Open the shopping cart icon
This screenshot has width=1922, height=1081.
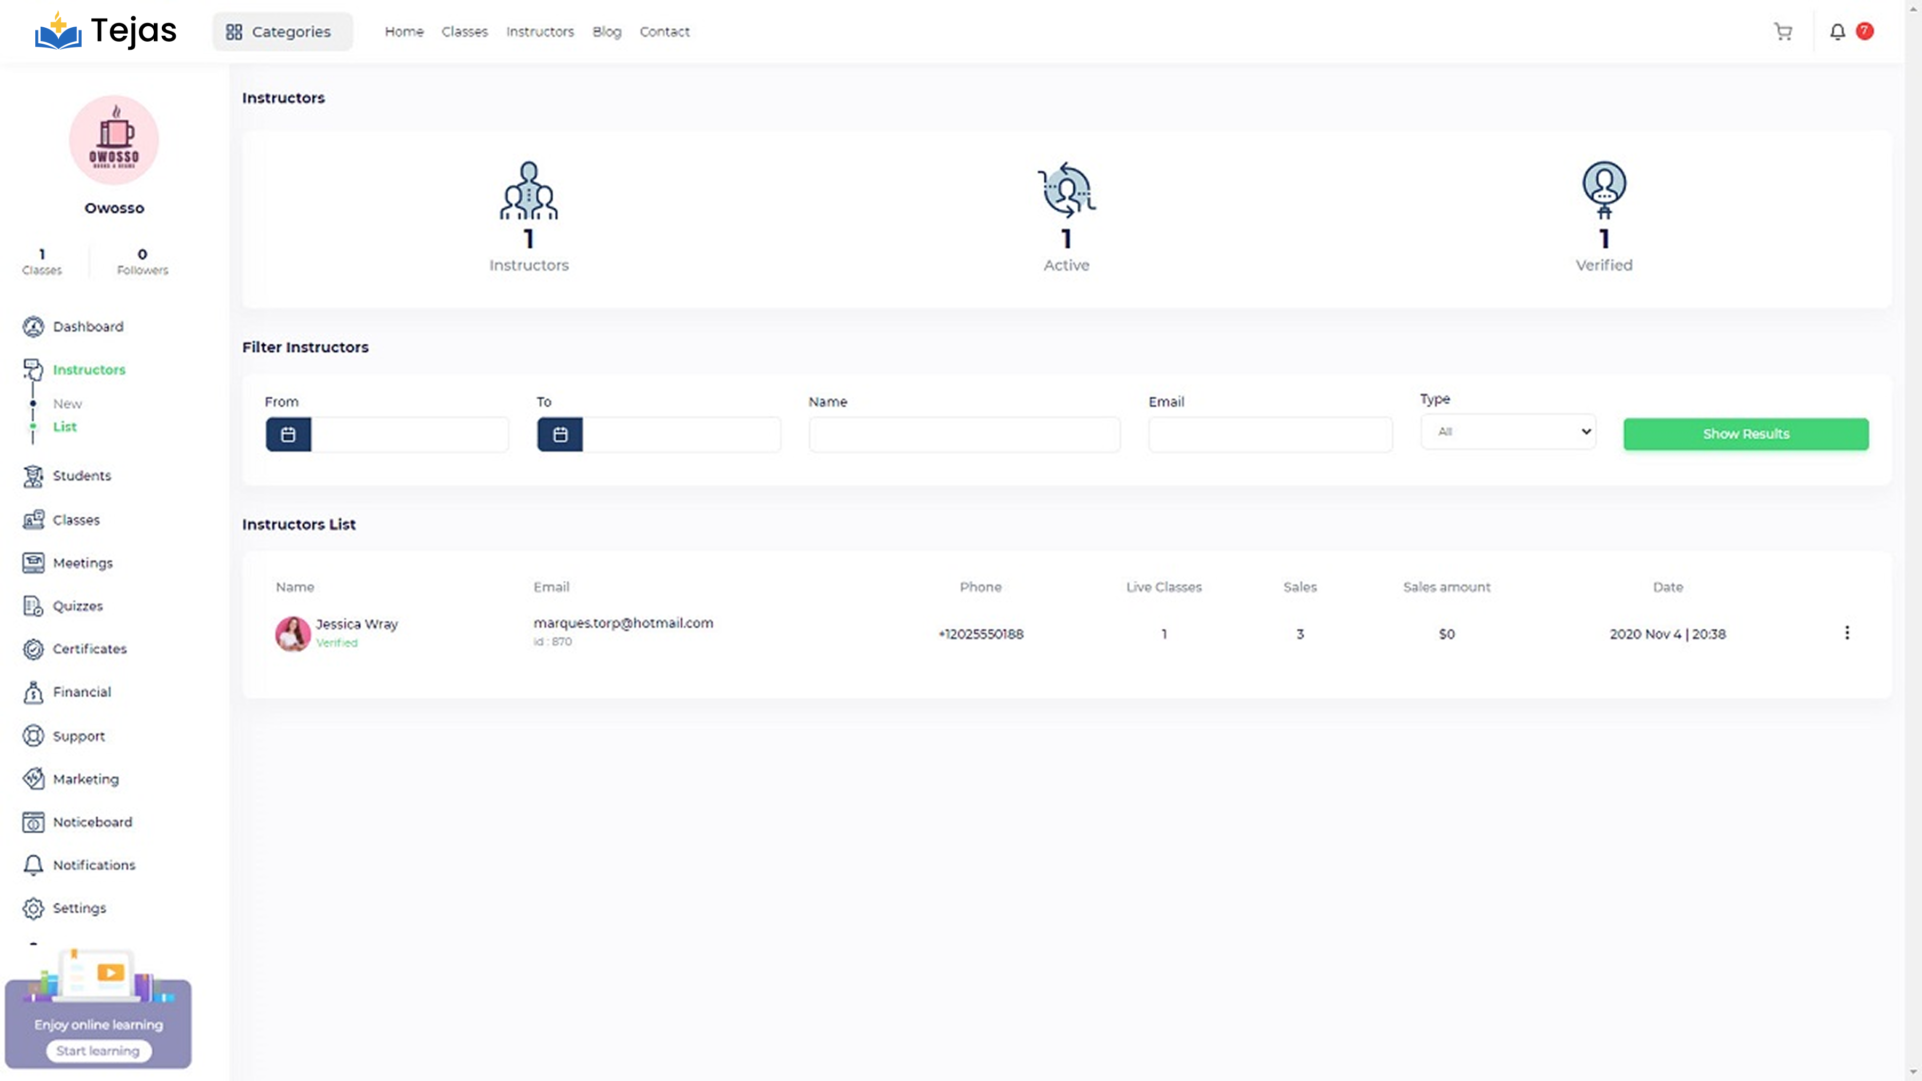1783,31
